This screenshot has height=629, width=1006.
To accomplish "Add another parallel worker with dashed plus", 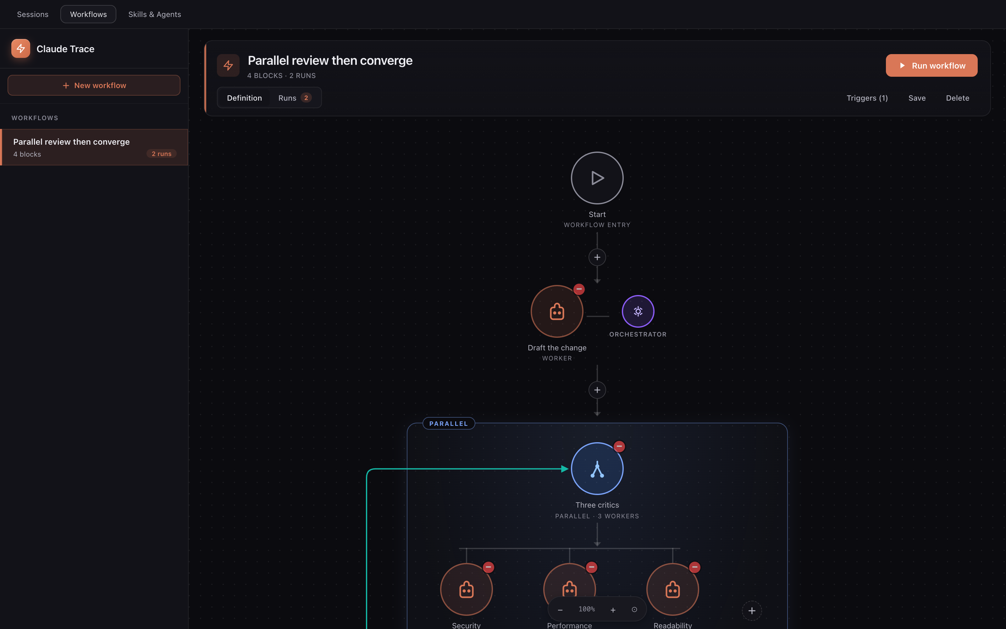I will click(752, 611).
